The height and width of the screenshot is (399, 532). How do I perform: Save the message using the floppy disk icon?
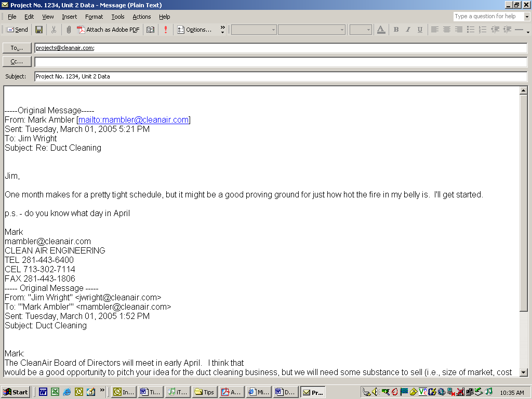(39, 30)
